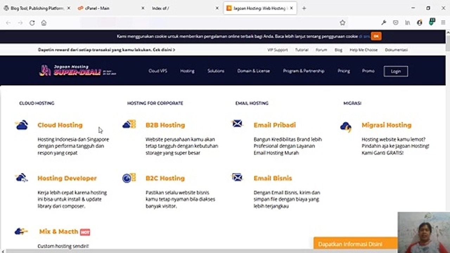Viewport: 450px width, 253px height.
Task: Open the account avatar icon in toolbar
Action: click(x=419, y=23)
